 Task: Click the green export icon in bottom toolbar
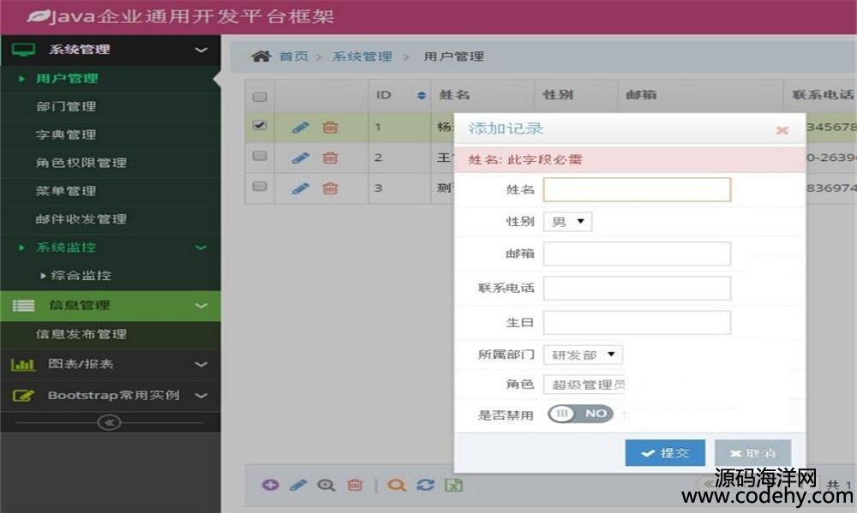click(x=453, y=485)
